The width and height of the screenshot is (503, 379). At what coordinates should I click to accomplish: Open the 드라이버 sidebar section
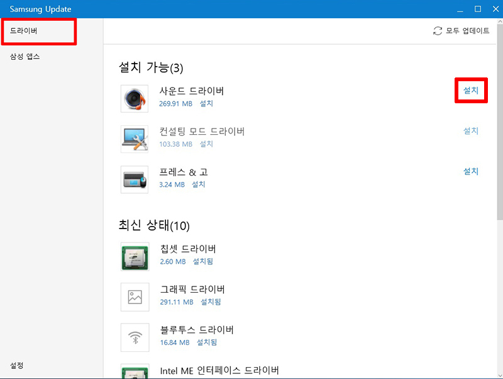point(24,31)
